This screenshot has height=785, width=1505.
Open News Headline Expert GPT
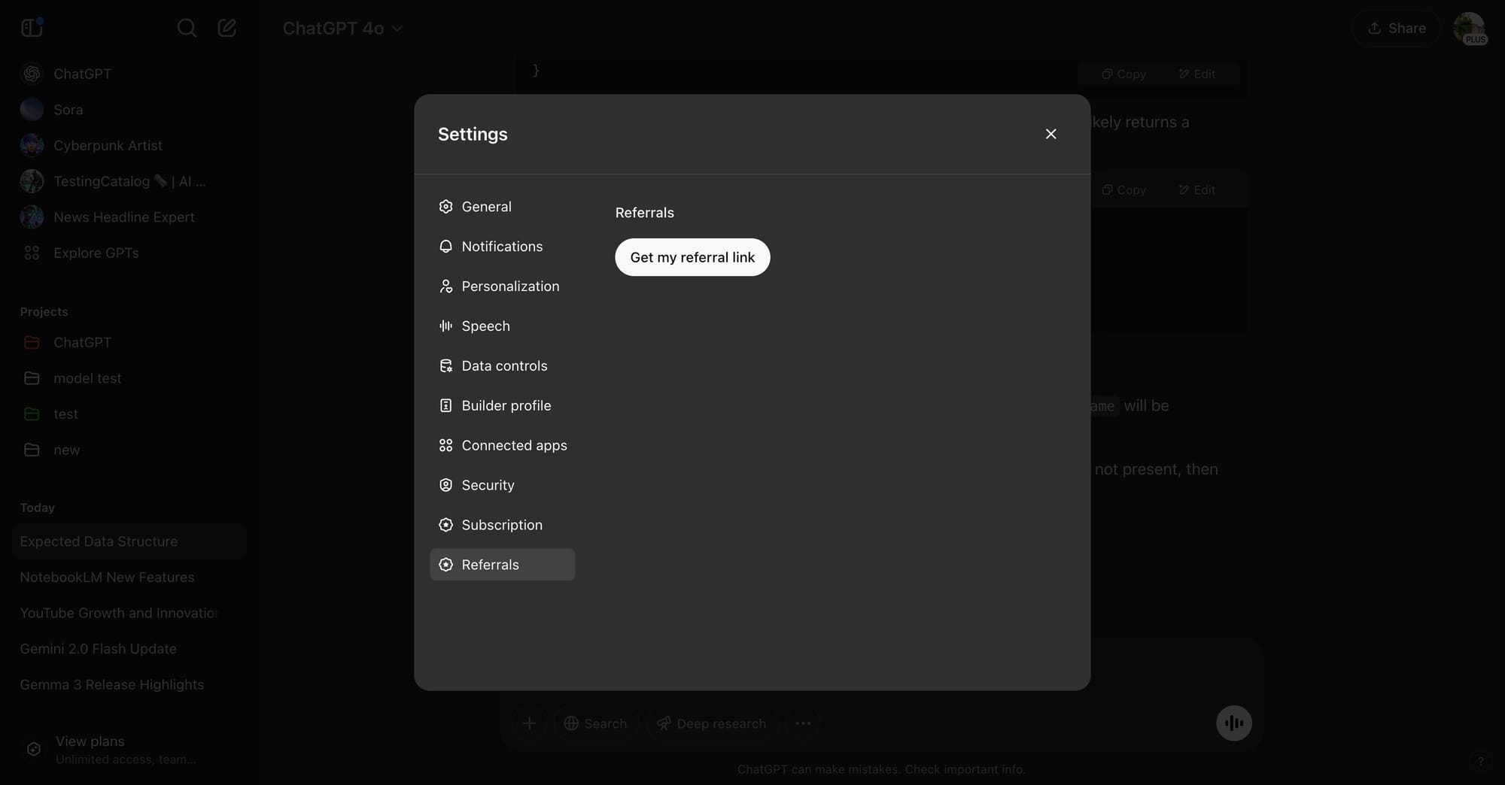coord(129,217)
